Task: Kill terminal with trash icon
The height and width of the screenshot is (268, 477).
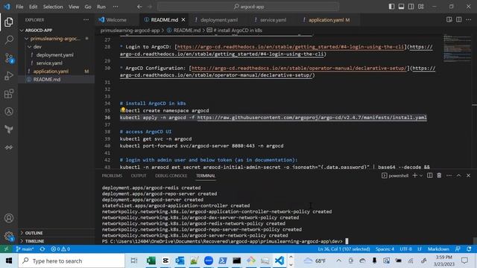Action: click(439, 176)
